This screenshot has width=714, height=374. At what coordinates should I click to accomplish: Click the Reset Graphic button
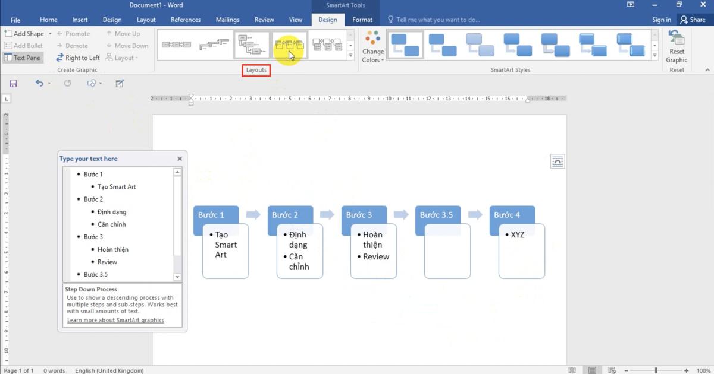pyautogui.click(x=677, y=47)
